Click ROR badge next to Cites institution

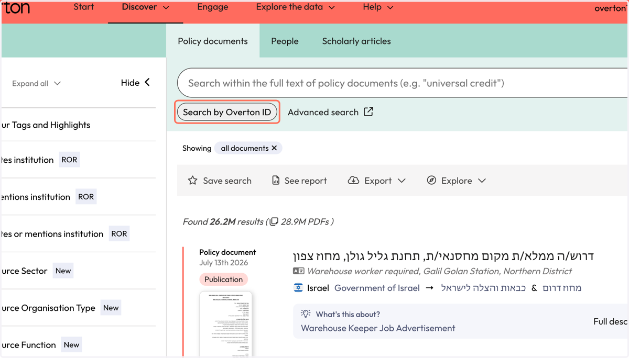pyautogui.click(x=69, y=160)
